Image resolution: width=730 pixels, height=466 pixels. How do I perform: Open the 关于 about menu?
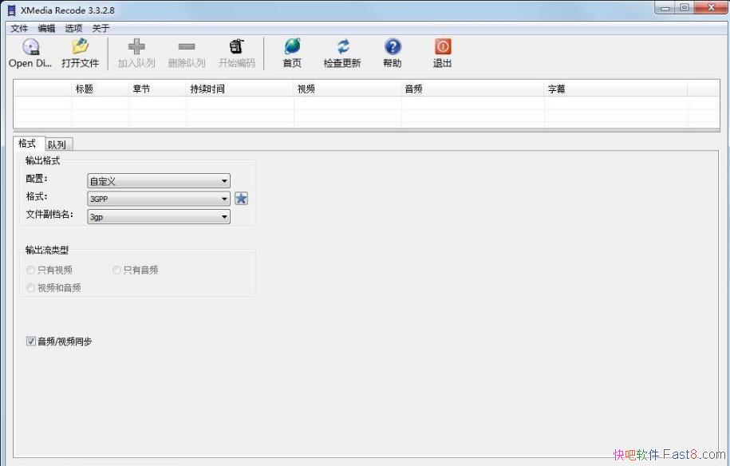point(102,28)
